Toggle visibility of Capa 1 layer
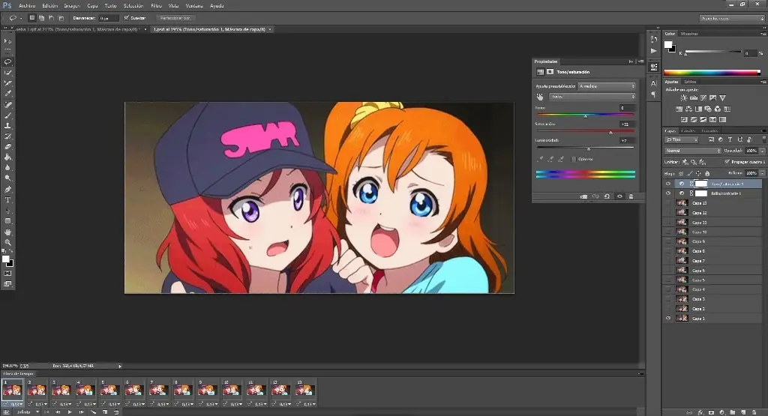 [x=668, y=319]
